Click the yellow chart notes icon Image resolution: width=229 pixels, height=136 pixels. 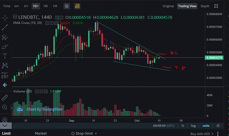coord(77,6)
